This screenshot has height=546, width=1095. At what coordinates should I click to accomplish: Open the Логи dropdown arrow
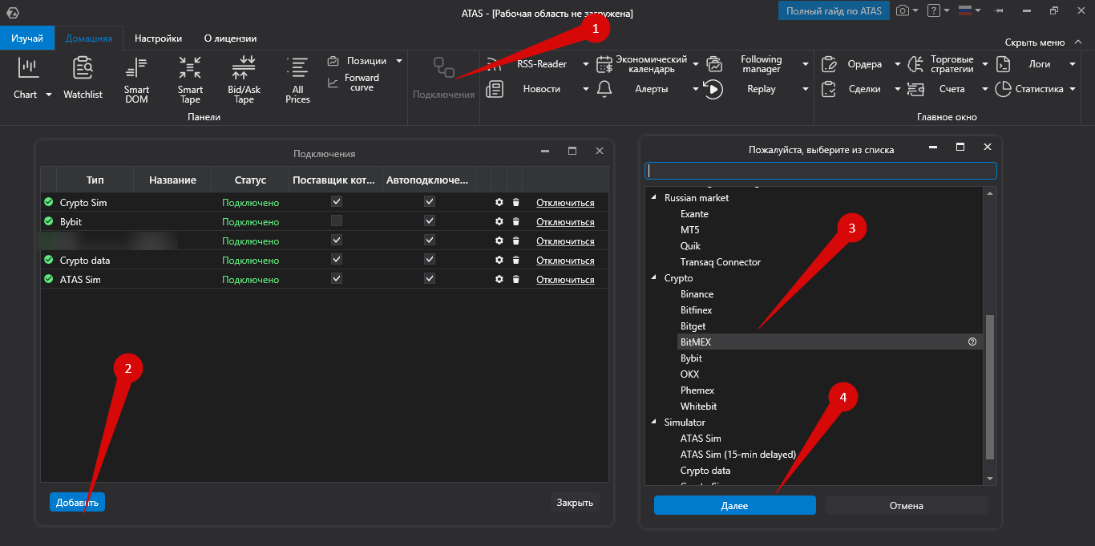[x=1072, y=64]
